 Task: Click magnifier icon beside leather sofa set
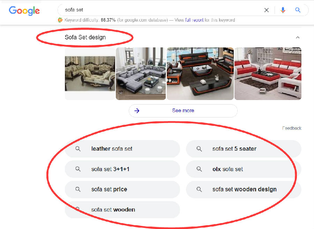click(78, 149)
